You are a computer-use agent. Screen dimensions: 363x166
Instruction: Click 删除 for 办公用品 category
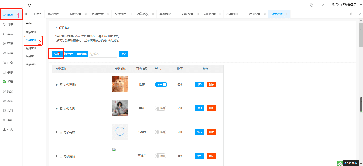[211, 156]
